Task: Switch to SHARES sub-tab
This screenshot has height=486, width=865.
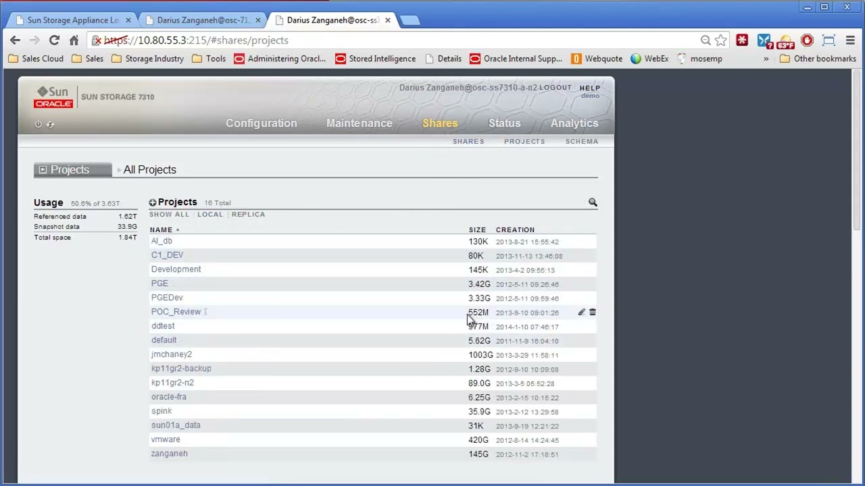Action: [x=468, y=142]
